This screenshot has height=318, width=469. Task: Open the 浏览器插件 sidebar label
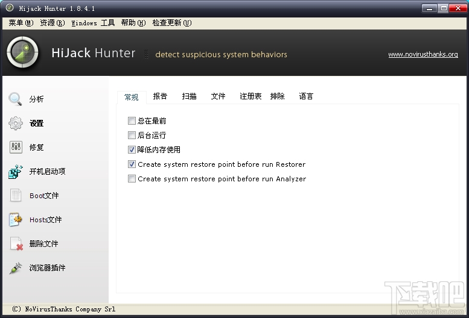coord(47,268)
